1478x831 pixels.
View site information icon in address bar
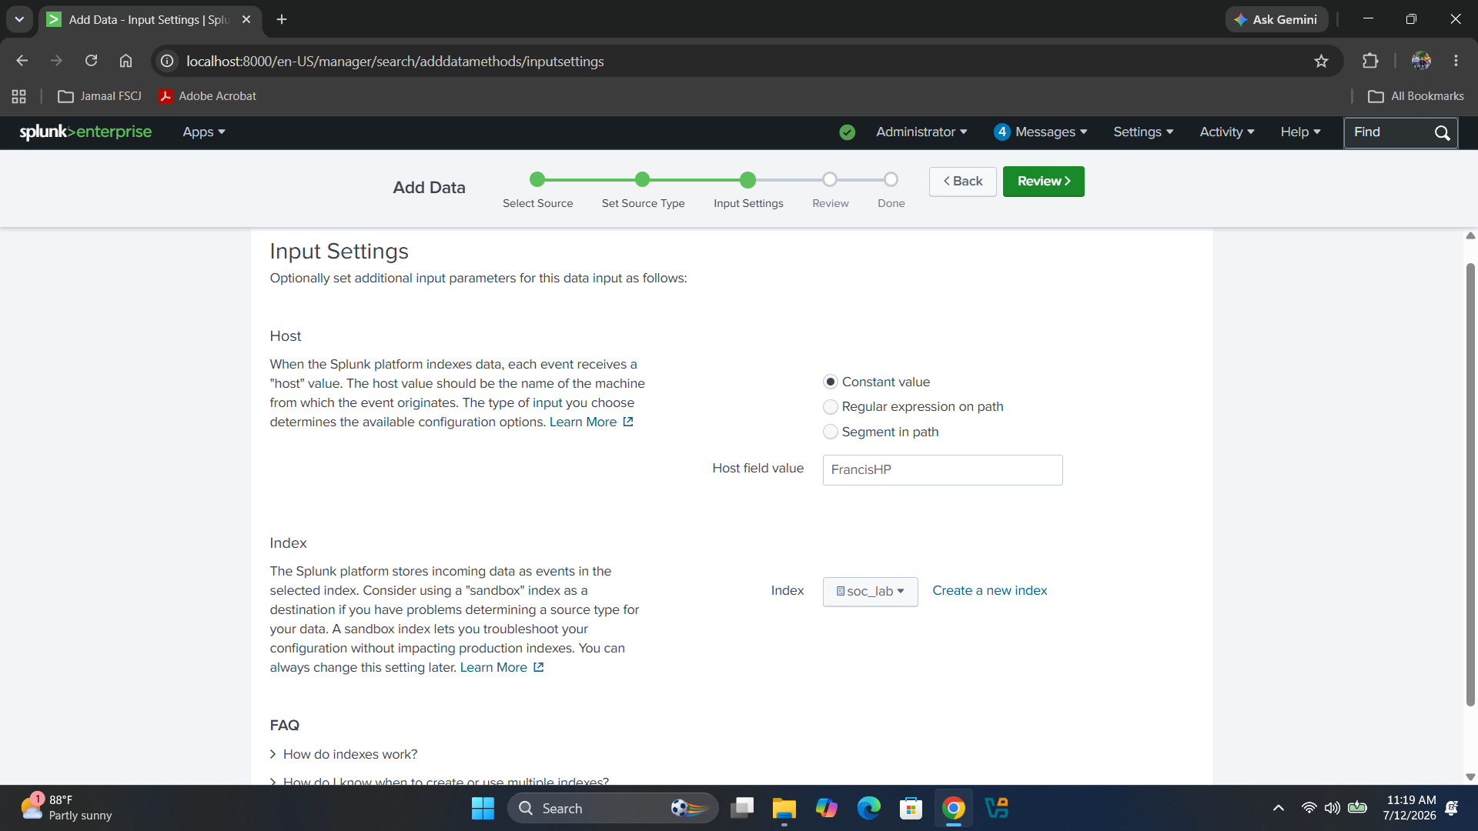[167, 61]
